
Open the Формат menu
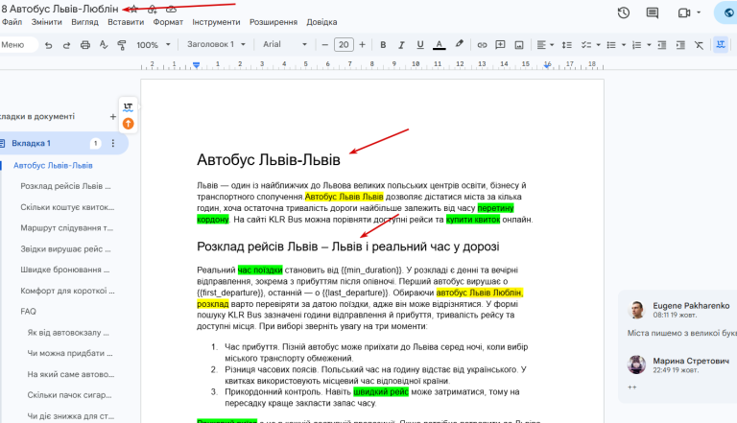168,22
